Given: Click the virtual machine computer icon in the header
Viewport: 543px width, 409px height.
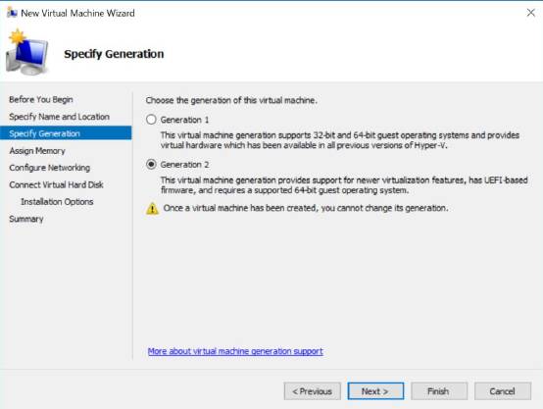Looking at the screenshot, I should click(27, 53).
